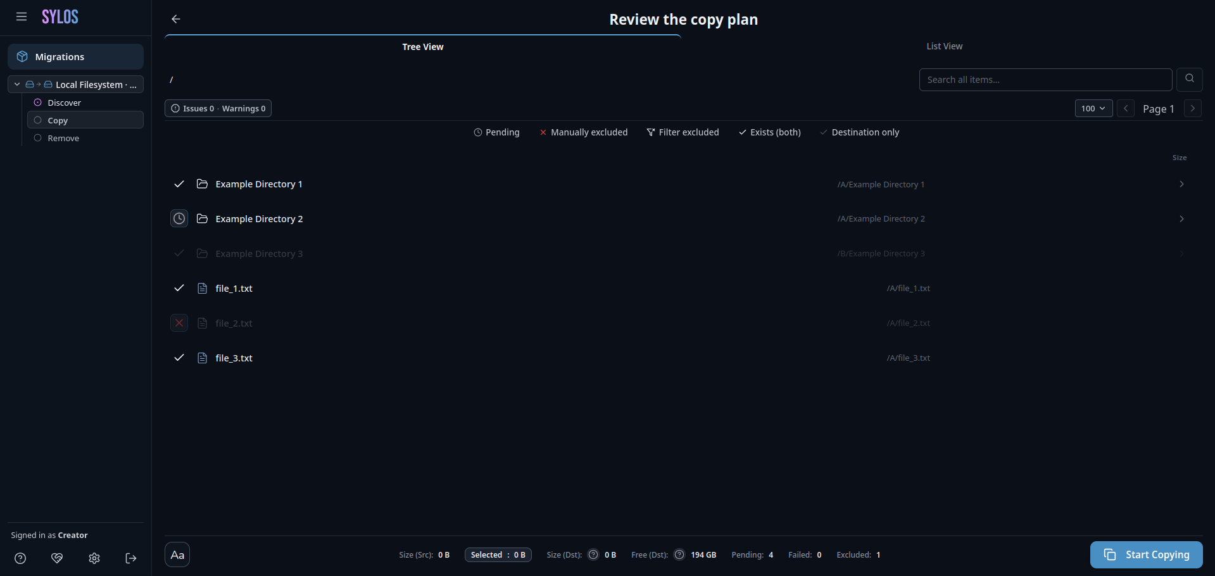
Task: Open the 100 page size dropdown
Action: pos(1093,108)
